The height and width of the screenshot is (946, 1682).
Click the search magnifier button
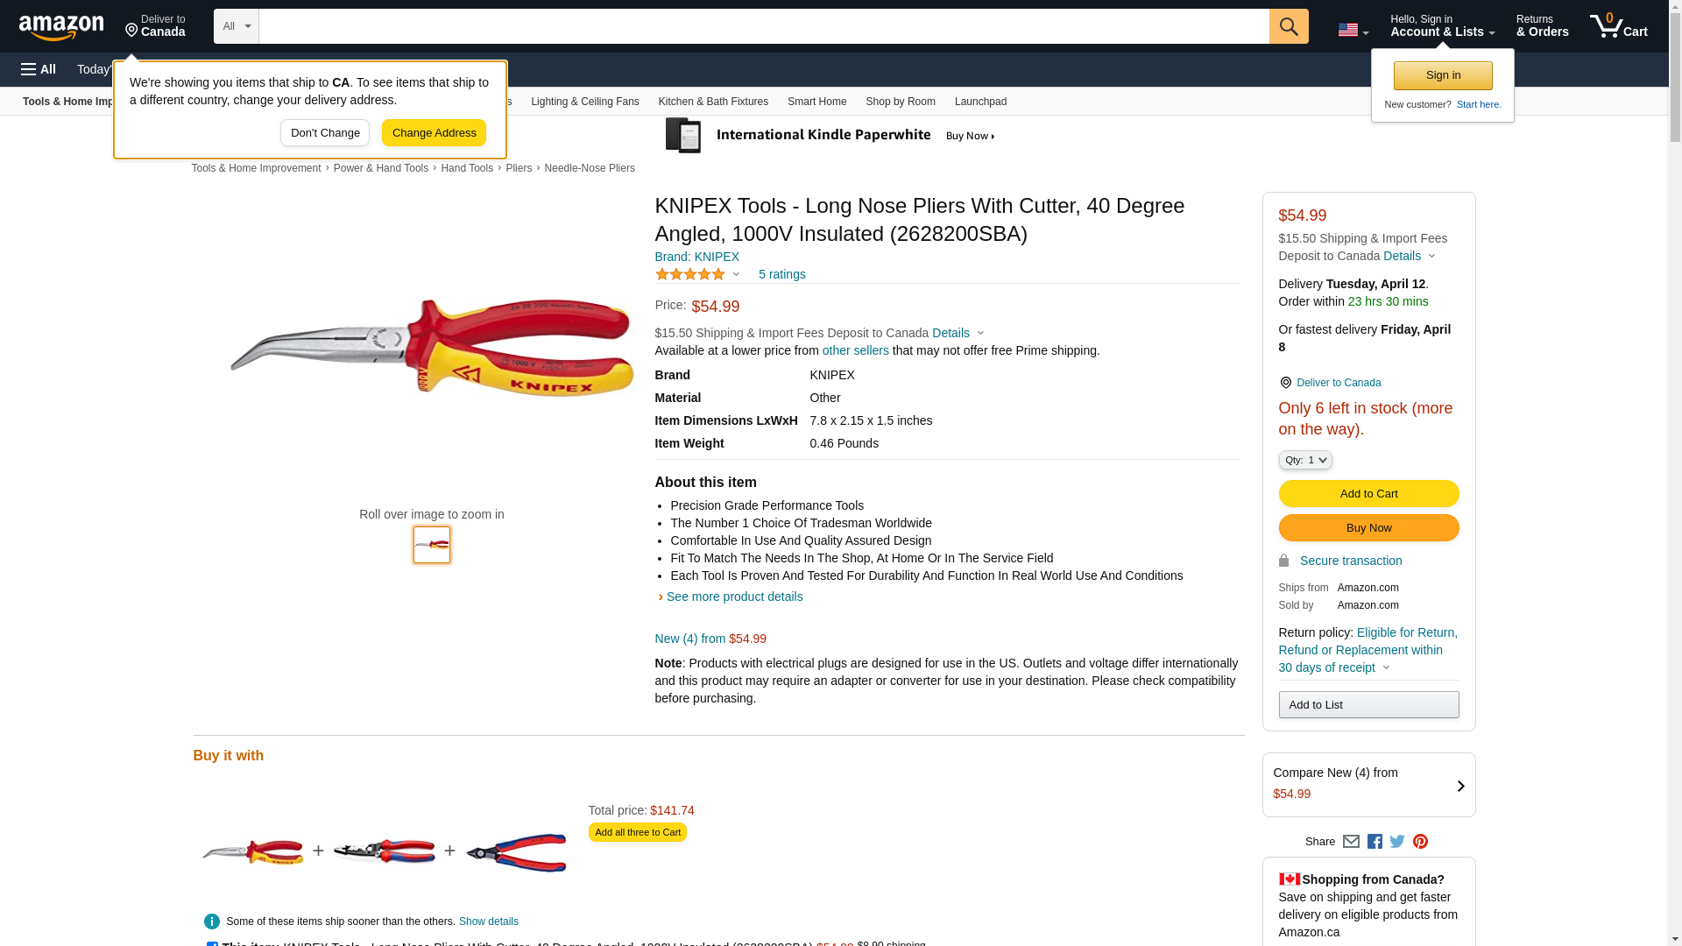click(x=1288, y=26)
